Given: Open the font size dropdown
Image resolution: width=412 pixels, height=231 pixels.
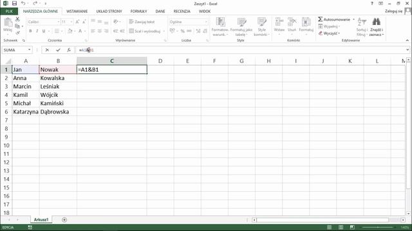Looking at the screenshot, I should [71, 22].
